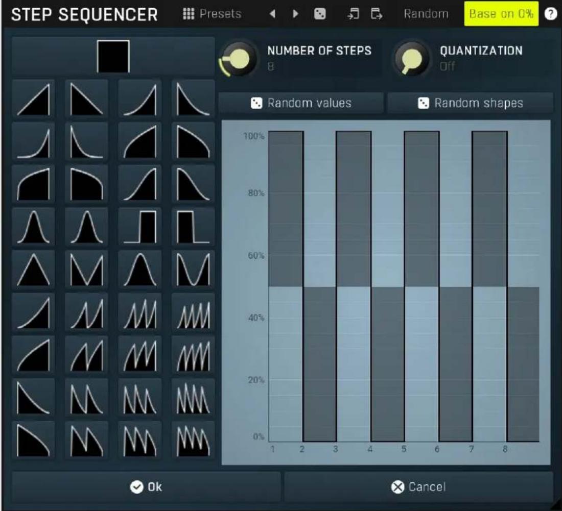Click the paste preset icon

click(x=376, y=14)
